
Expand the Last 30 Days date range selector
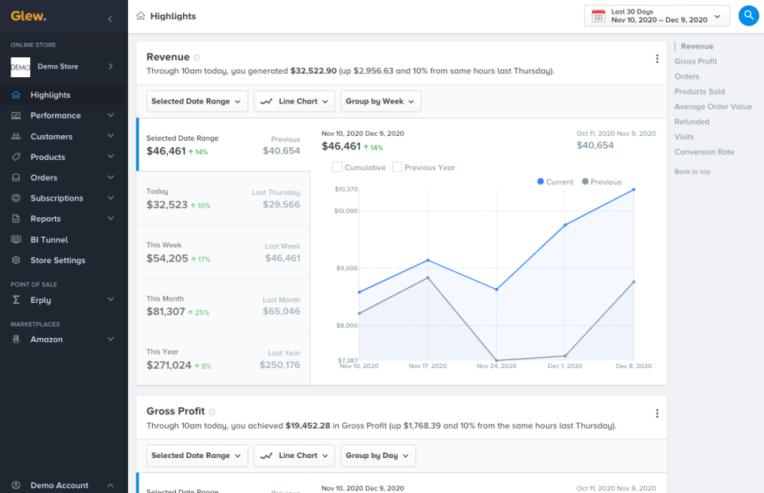tap(659, 16)
